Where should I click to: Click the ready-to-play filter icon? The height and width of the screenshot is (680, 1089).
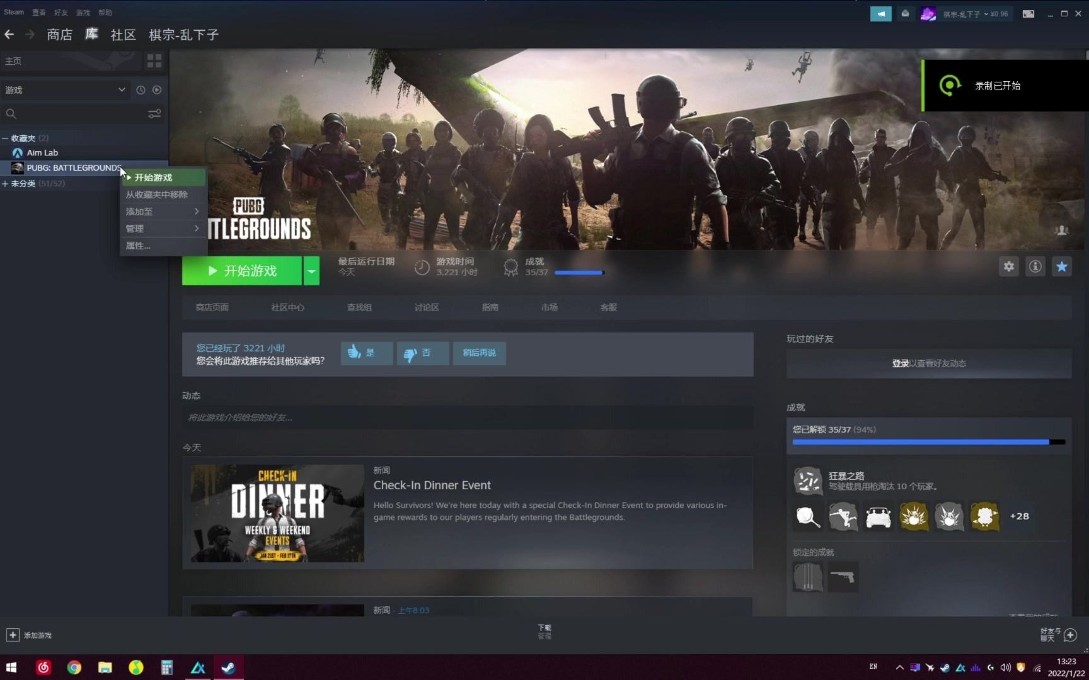157,90
